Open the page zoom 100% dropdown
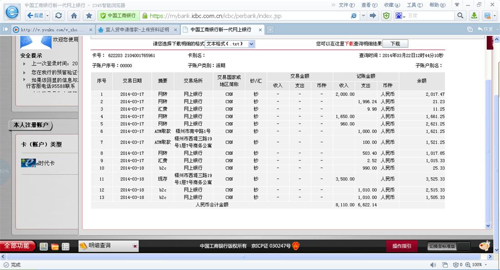The width and height of the screenshot is (500, 270). pos(486,265)
